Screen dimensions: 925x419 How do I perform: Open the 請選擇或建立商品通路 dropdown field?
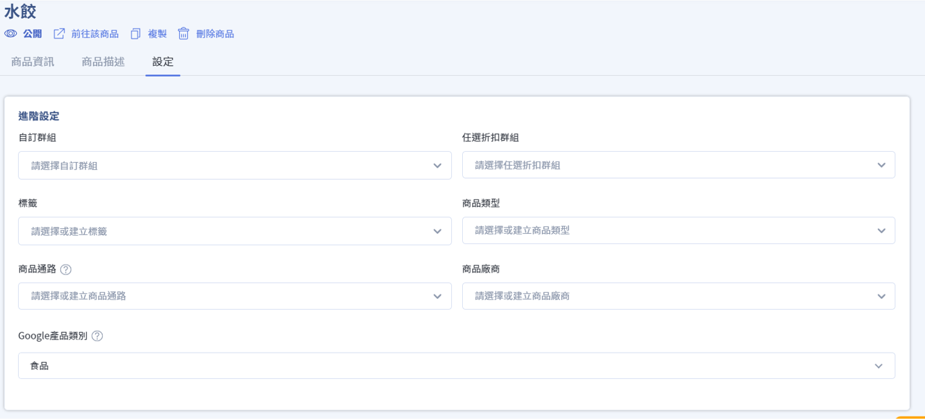235,296
